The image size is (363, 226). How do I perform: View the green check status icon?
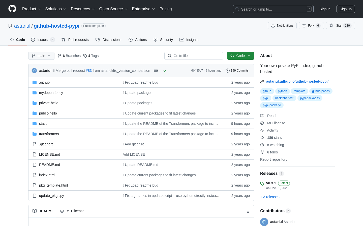point(165,71)
